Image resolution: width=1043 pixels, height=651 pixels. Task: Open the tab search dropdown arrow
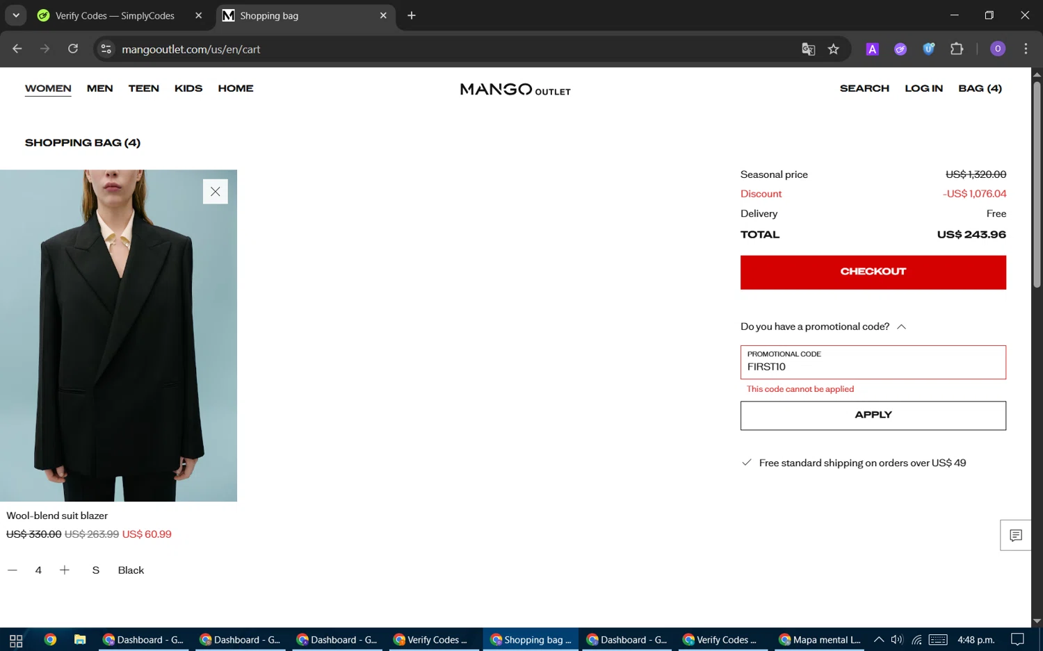pyautogui.click(x=15, y=15)
